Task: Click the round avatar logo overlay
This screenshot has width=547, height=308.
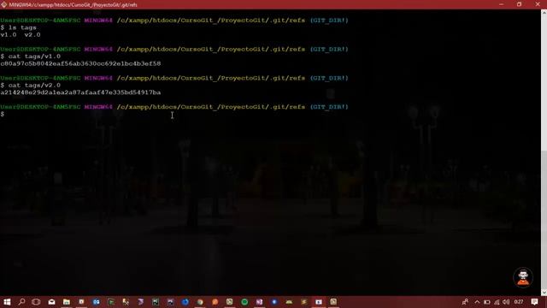Action: click(522, 277)
